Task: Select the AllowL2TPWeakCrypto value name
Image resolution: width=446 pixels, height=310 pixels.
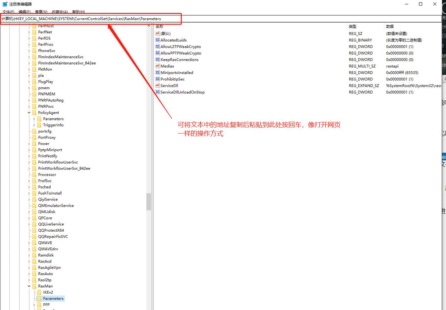Action: (181, 47)
